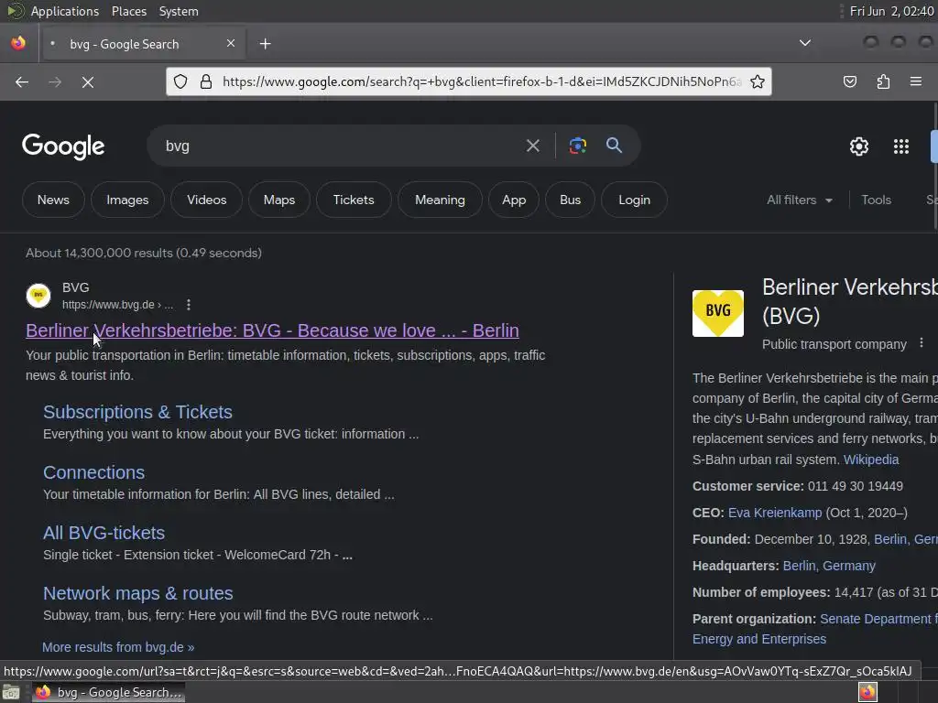Image resolution: width=938 pixels, height=703 pixels.
Task: Search by image with Lens icon
Action: pyautogui.click(x=577, y=146)
